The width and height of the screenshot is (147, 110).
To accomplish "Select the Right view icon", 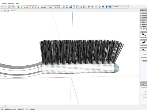I will (74, 7).
